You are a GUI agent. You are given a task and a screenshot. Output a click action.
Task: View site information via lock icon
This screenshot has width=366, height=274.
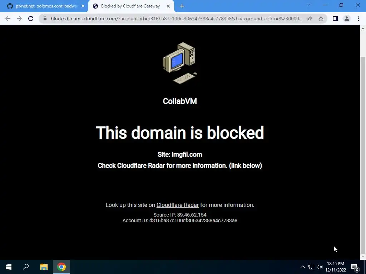pyautogui.click(x=45, y=19)
